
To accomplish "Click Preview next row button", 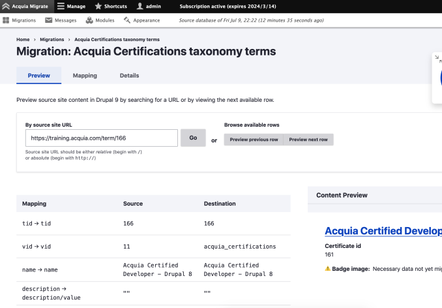I will [x=309, y=140].
